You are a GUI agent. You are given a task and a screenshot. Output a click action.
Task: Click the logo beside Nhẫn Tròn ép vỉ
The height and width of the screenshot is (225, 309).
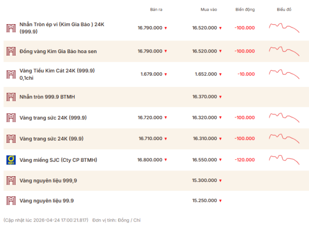(x=11, y=28)
